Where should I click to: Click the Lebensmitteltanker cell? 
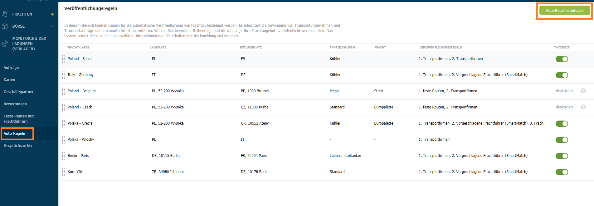click(345, 156)
